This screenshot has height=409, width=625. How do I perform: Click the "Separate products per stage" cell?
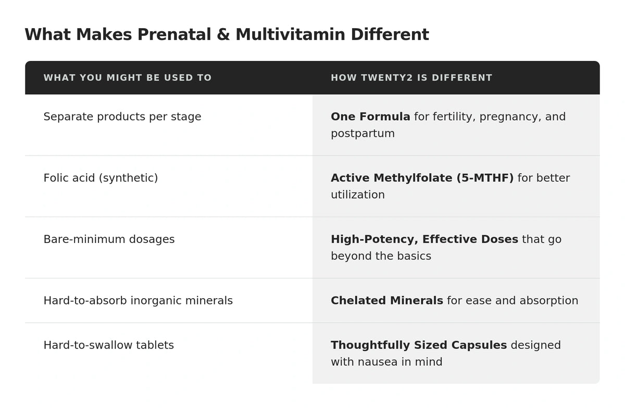(x=122, y=117)
